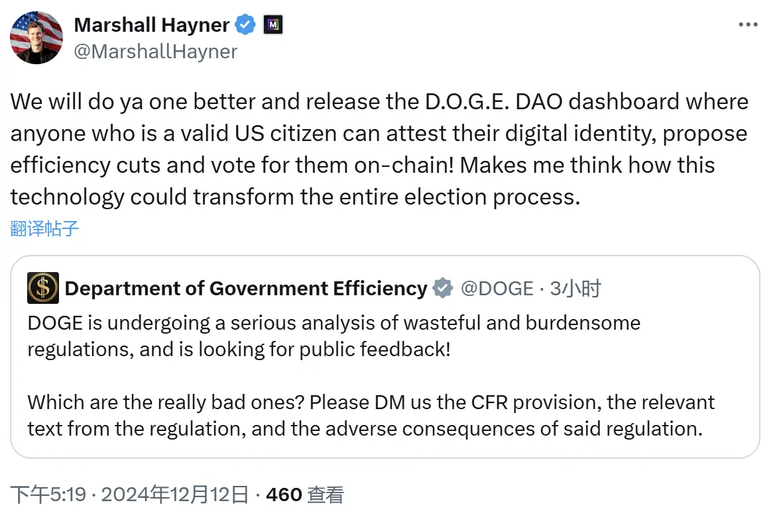
Task: Click the @DOGE username
Action: coord(499,288)
